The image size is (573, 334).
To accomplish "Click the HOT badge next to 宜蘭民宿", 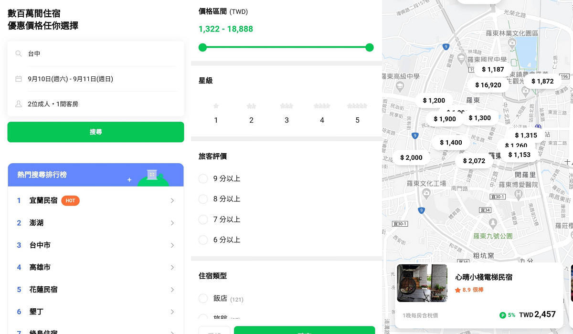I will tap(70, 200).
